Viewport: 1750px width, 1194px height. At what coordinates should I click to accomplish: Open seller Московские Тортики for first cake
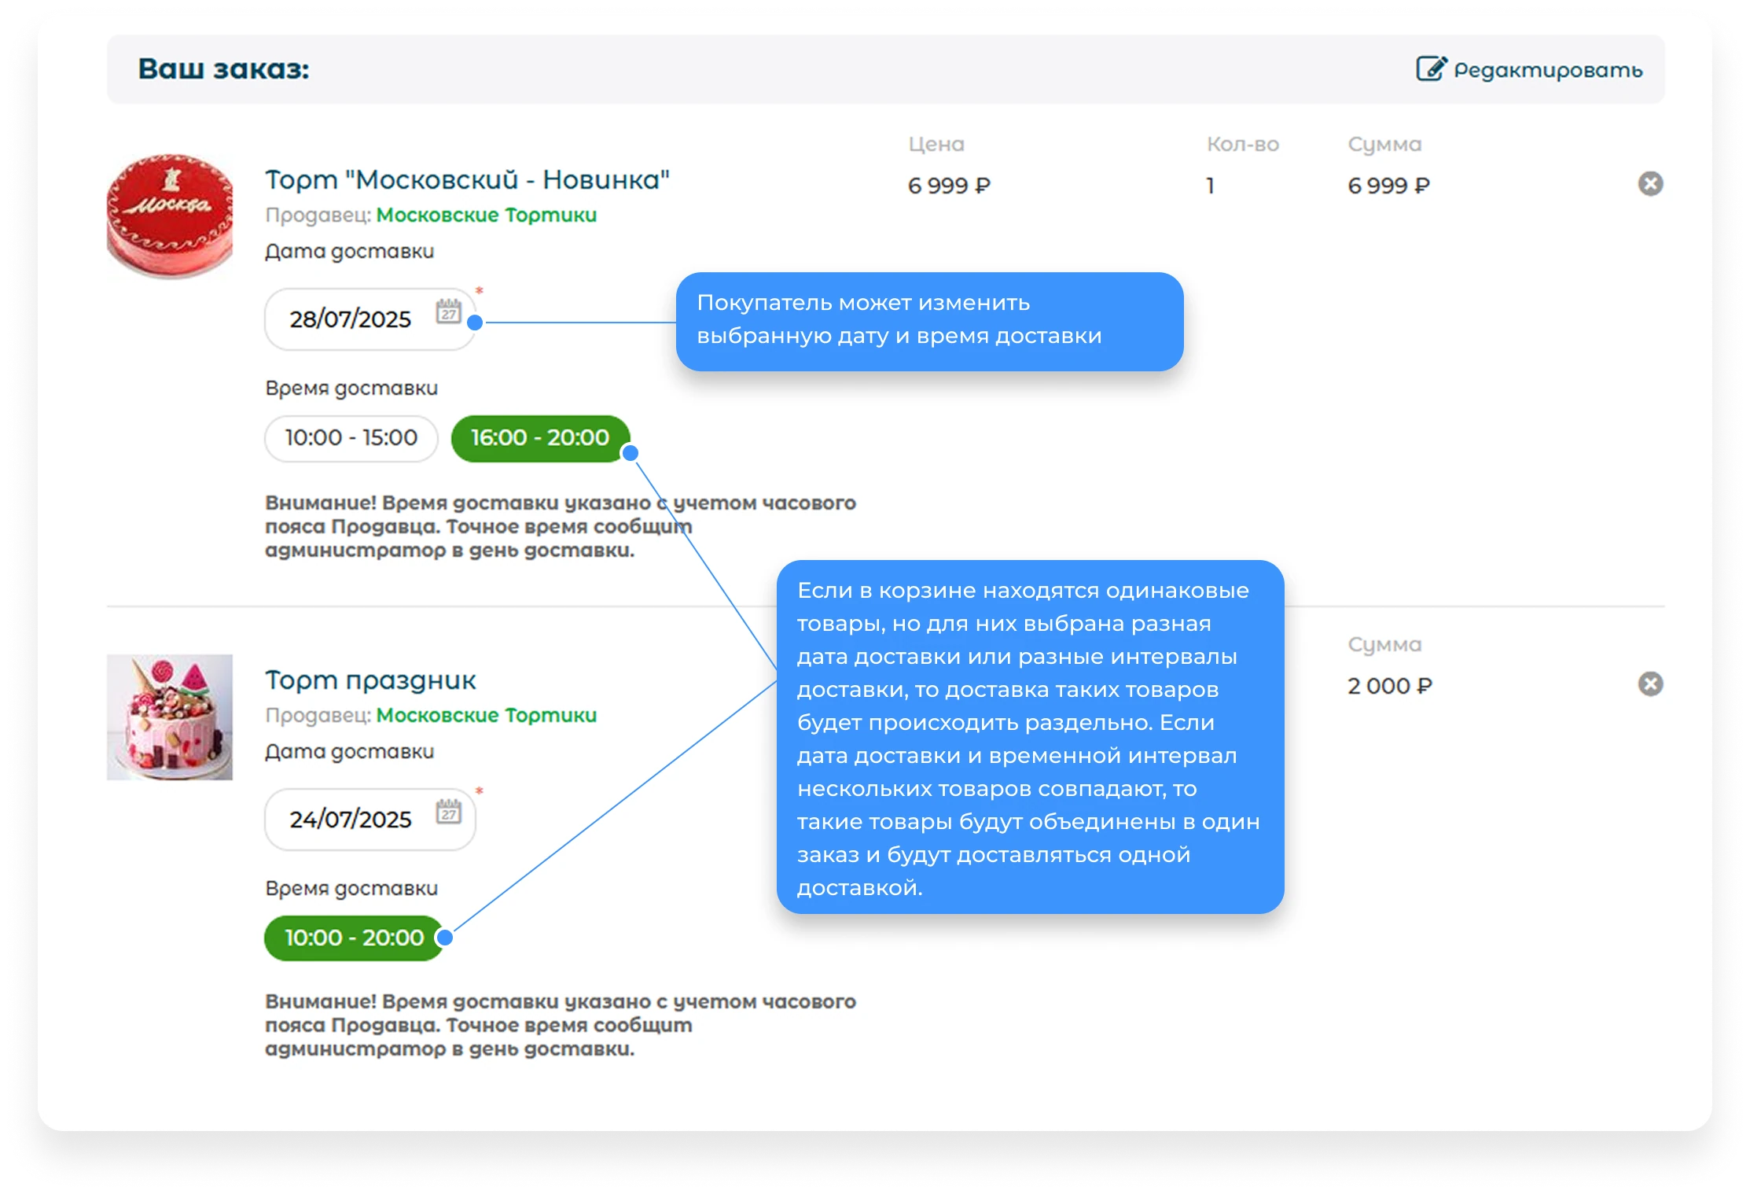coord(486,216)
